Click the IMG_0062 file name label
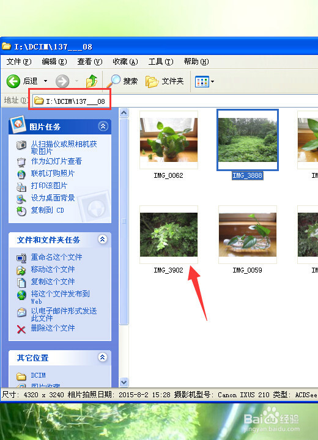 pyautogui.click(x=168, y=175)
